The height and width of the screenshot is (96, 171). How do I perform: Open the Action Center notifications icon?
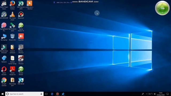click(x=168, y=94)
